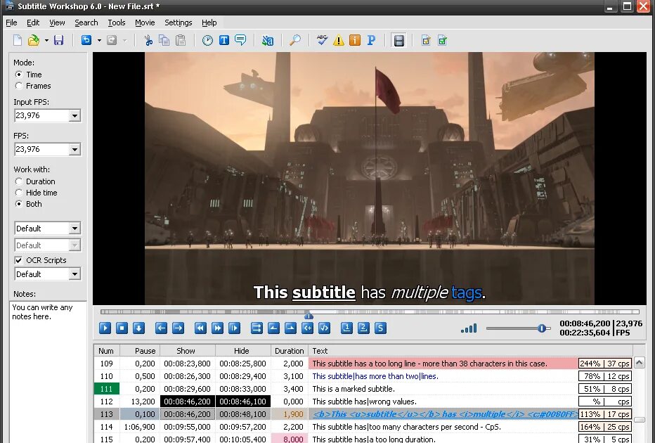This screenshot has height=443, width=655.
Task: Select the Frames mode radio button
Action: tap(19, 86)
